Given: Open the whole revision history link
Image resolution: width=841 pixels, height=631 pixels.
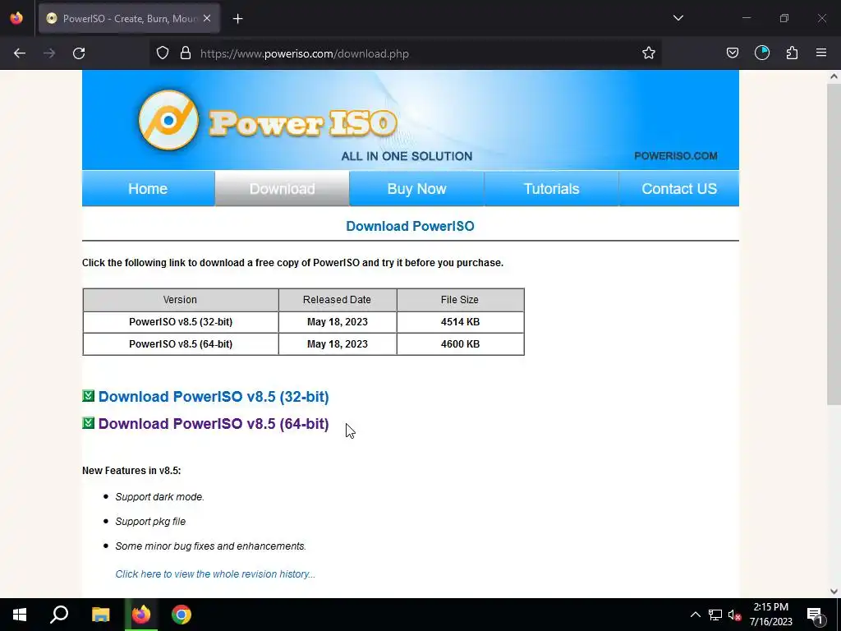Looking at the screenshot, I should (x=215, y=573).
